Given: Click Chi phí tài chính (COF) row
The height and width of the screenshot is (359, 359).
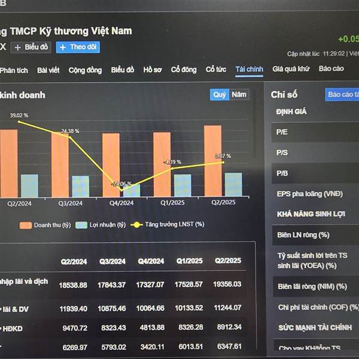Looking at the screenshot, I should pos(316,308).
